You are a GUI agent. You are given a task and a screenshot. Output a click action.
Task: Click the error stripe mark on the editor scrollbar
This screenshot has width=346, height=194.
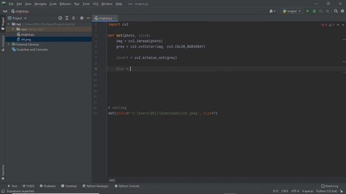(344, 73)
